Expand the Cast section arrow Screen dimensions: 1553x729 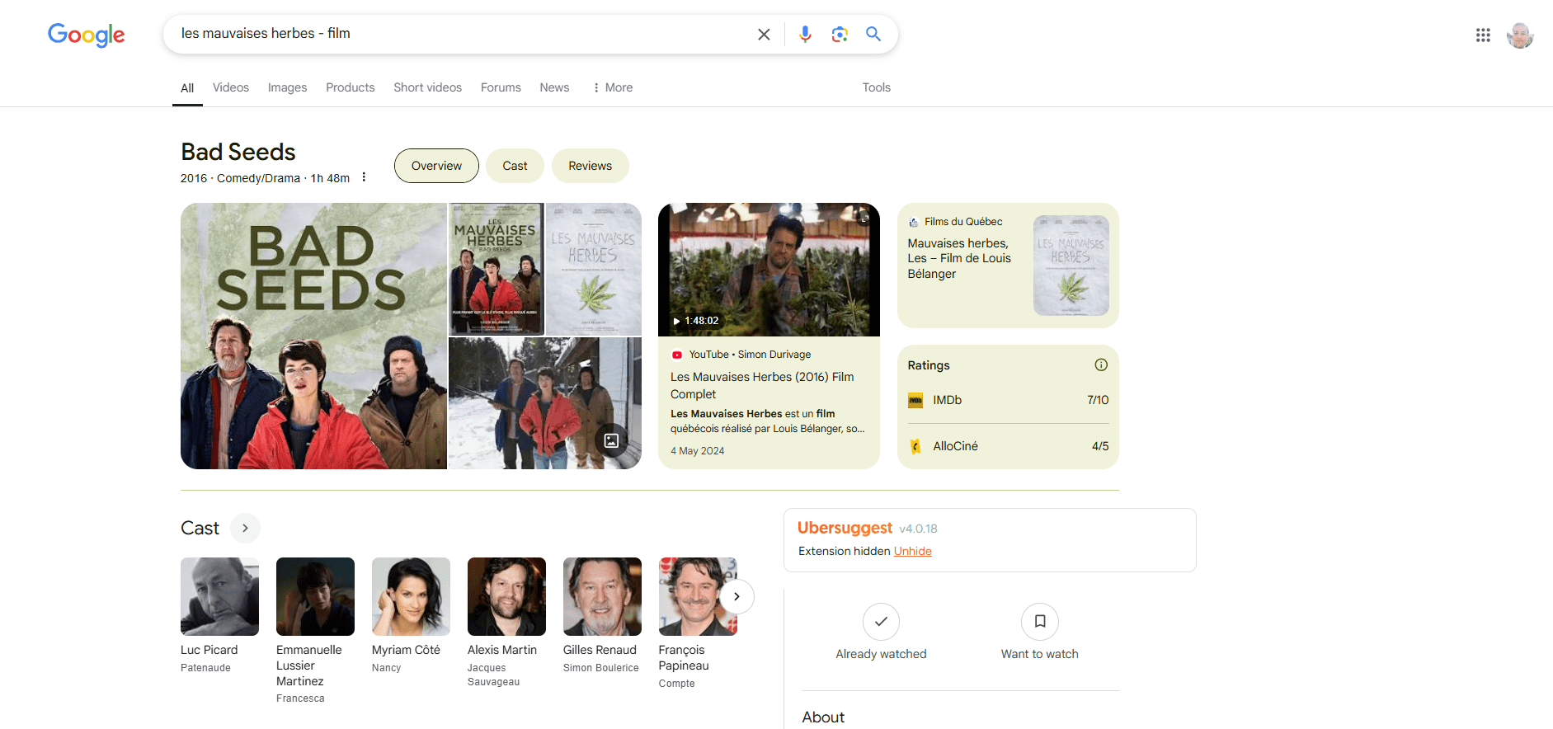point(245,528)
